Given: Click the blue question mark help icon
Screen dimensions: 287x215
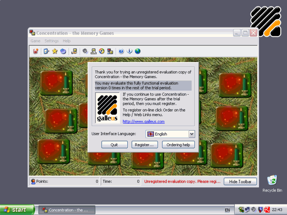Looking at the screenshot, I should tap(121, 51).
